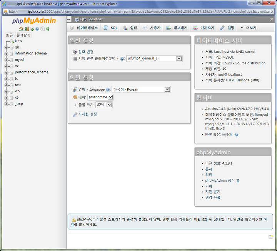Click the PMA favicon in address bar
Viewport: 277px width, 251px height.
[5, 12]
